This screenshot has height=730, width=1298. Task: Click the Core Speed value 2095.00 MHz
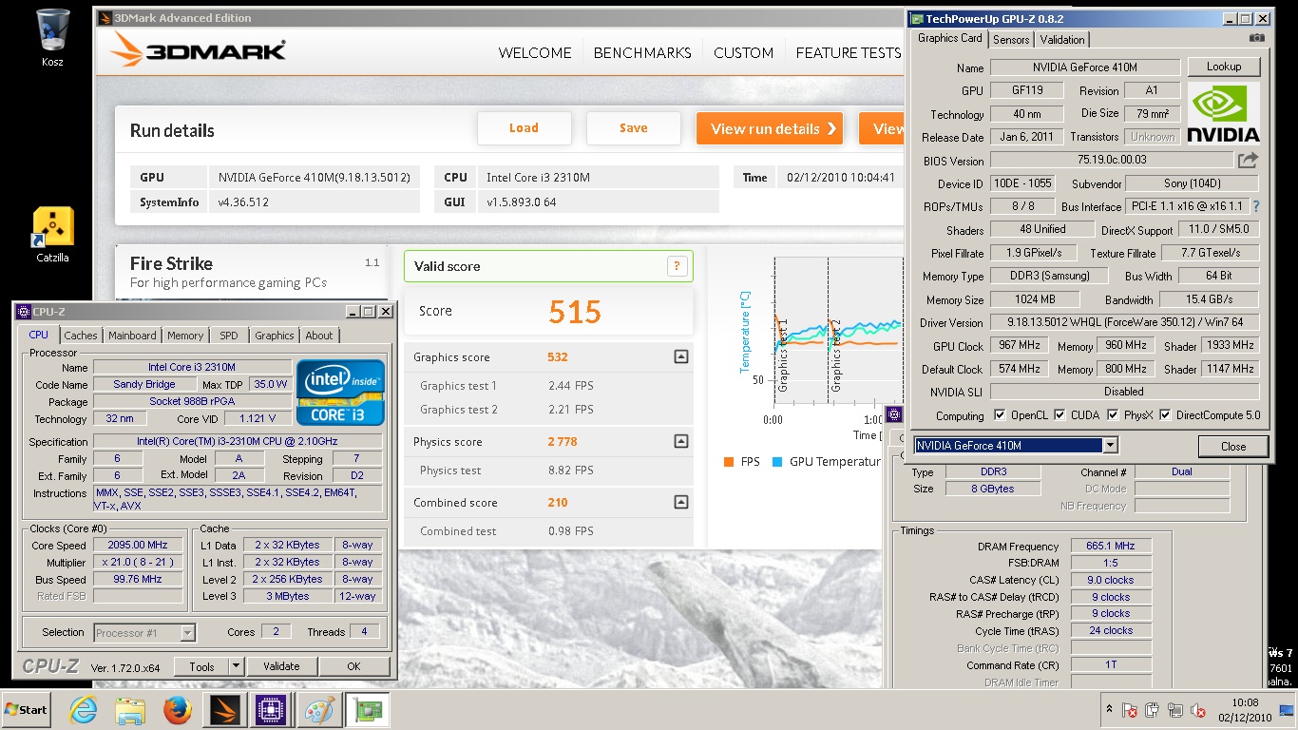point(139,545)
